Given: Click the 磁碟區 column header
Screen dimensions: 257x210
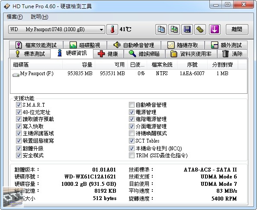Looking at the screenshot, I should coord(36,65).
